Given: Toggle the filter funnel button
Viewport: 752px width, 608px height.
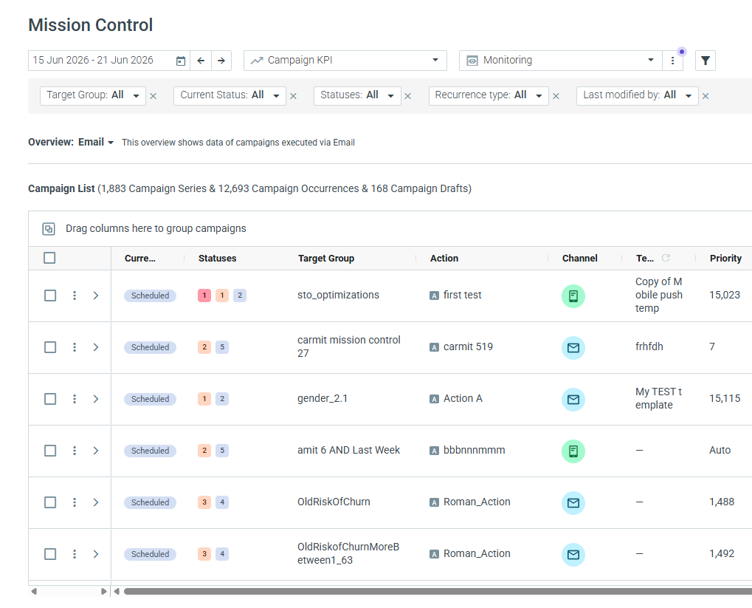Looking at the screenshot, I should pos(705,61).
